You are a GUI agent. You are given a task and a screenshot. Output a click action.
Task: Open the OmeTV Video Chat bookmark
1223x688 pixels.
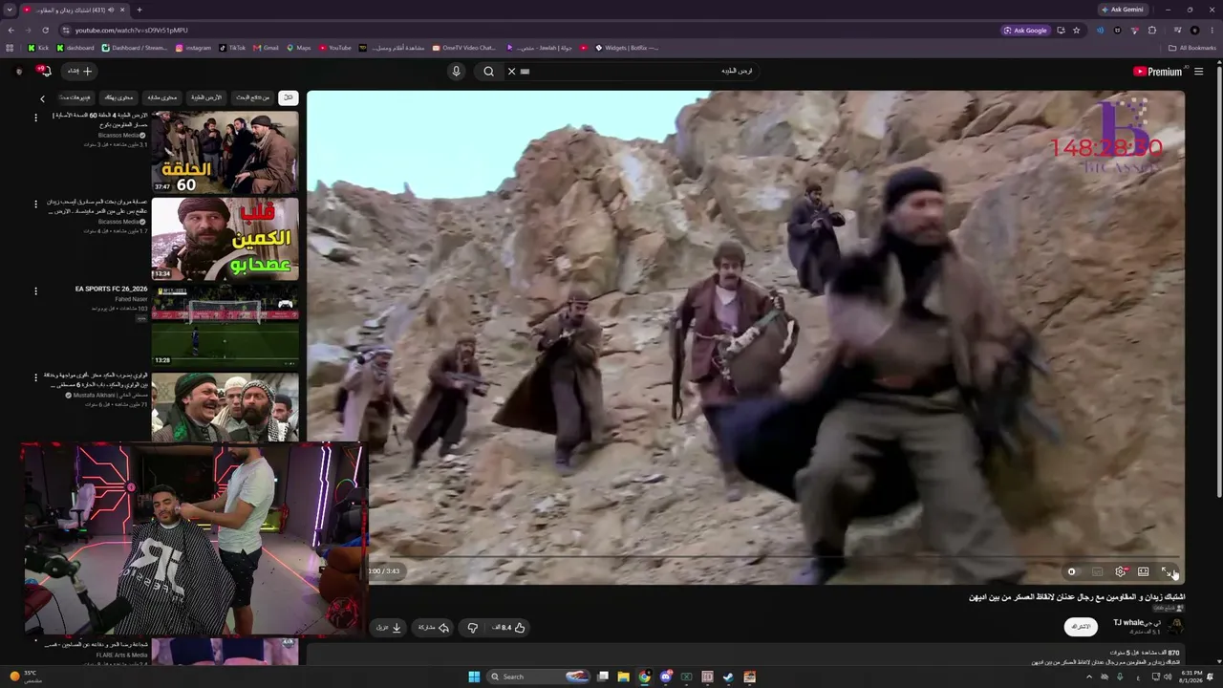pos(464,48)
